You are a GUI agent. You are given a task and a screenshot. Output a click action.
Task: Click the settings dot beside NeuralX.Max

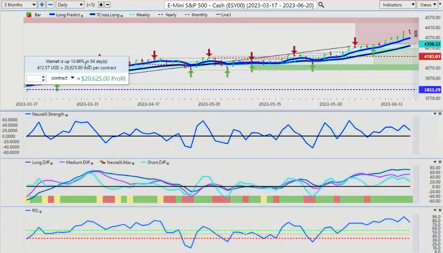pyautogui.click(x=133, y=163)
